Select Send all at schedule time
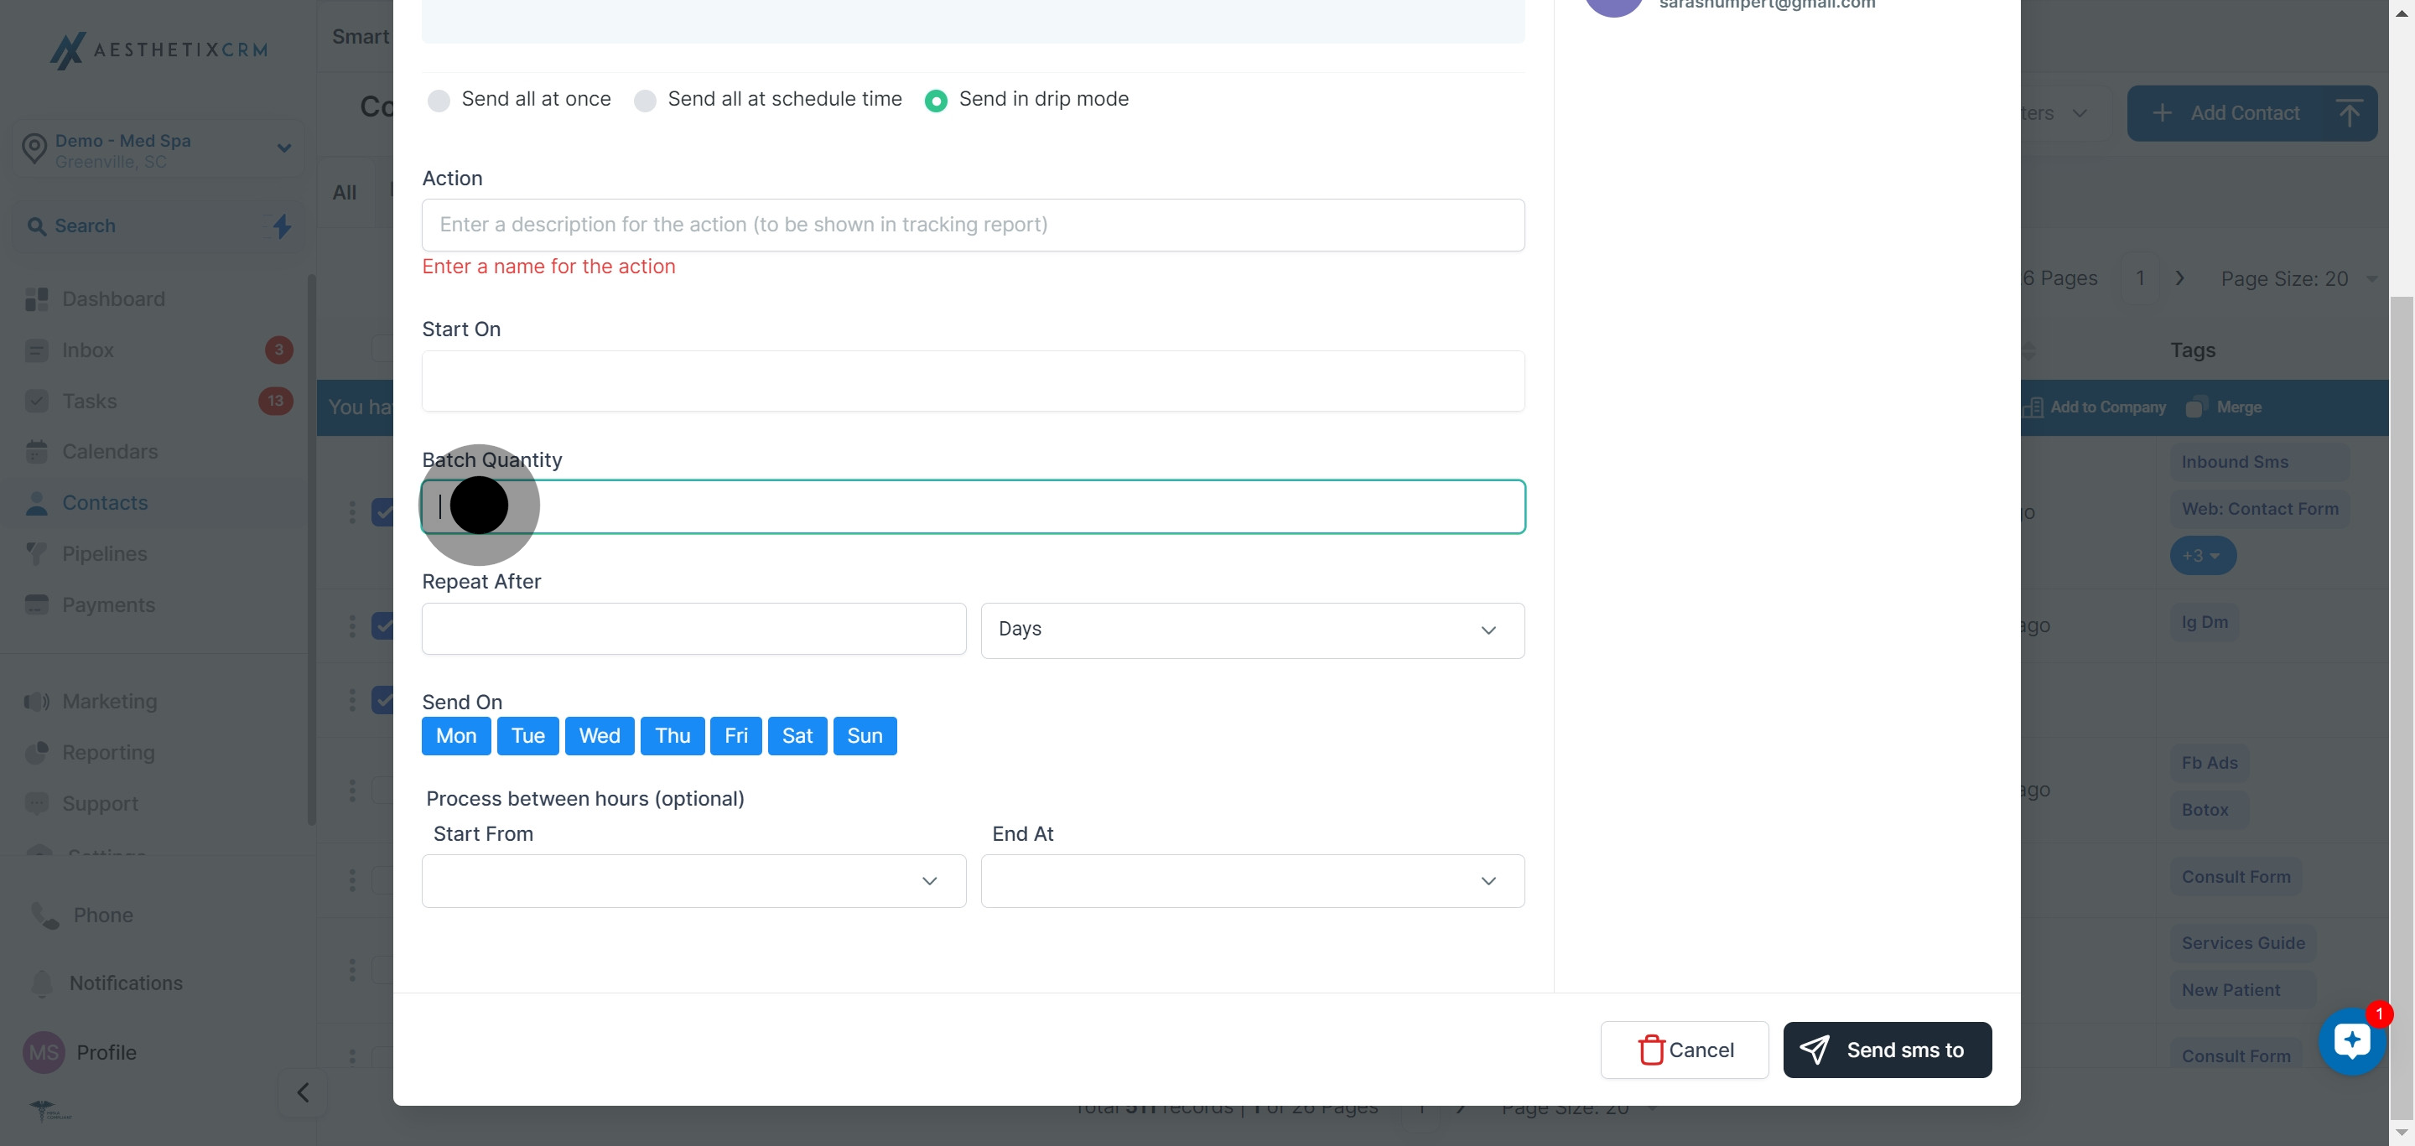 pyautogui.click(x=645, y=101)
